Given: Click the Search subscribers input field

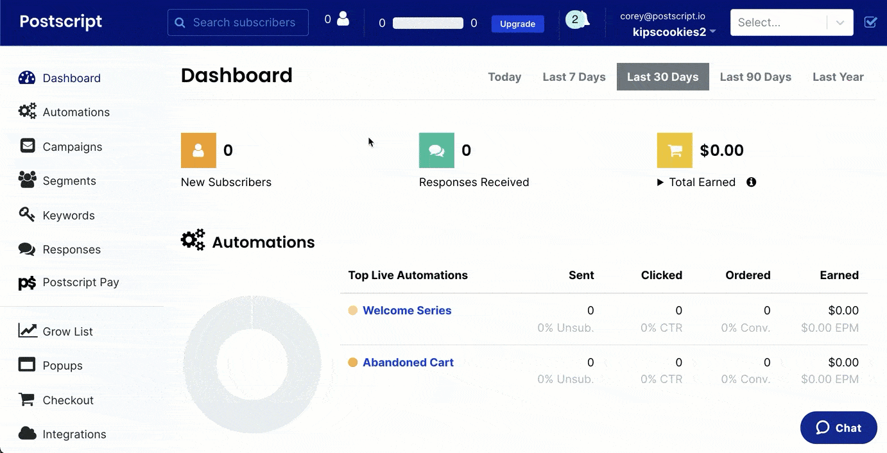Looking at the screenshot, I should click(238, 22).
